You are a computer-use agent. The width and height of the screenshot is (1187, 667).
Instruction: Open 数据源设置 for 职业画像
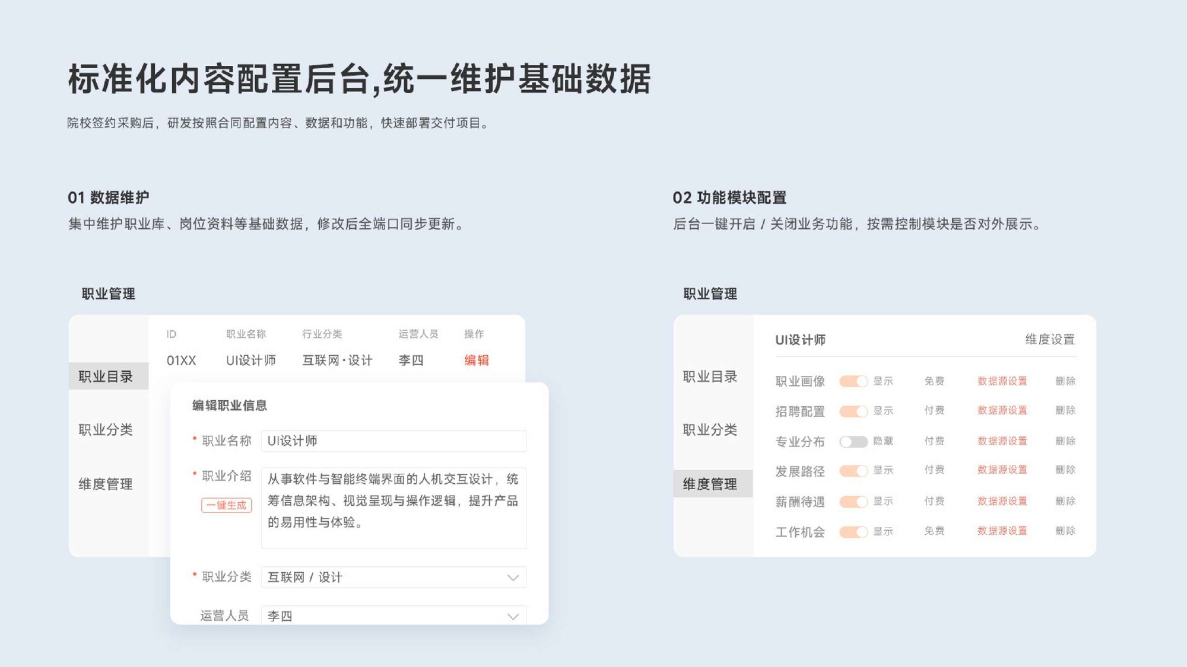1002,381
